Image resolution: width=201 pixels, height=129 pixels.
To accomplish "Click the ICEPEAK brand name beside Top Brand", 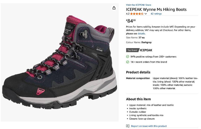I will click(x=146, y=50).
